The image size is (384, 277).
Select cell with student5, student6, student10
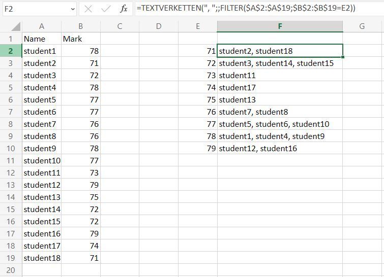pyautogui.click(x=280, y=124)
